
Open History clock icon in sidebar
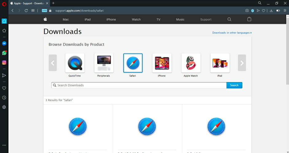tap(4, 98)
